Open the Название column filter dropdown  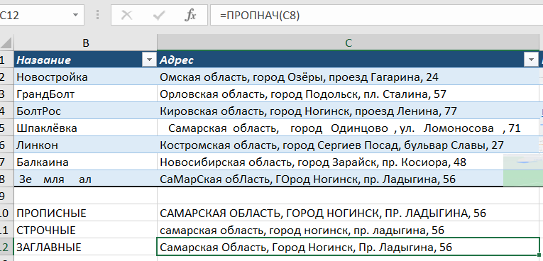click(x=149, y=60)
